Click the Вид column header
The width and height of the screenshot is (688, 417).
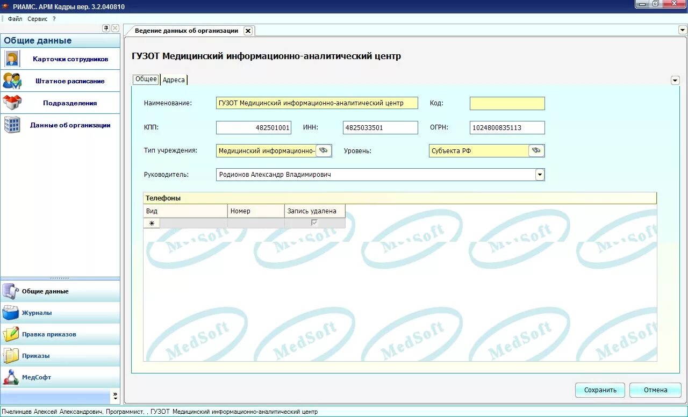coord(185,211)
